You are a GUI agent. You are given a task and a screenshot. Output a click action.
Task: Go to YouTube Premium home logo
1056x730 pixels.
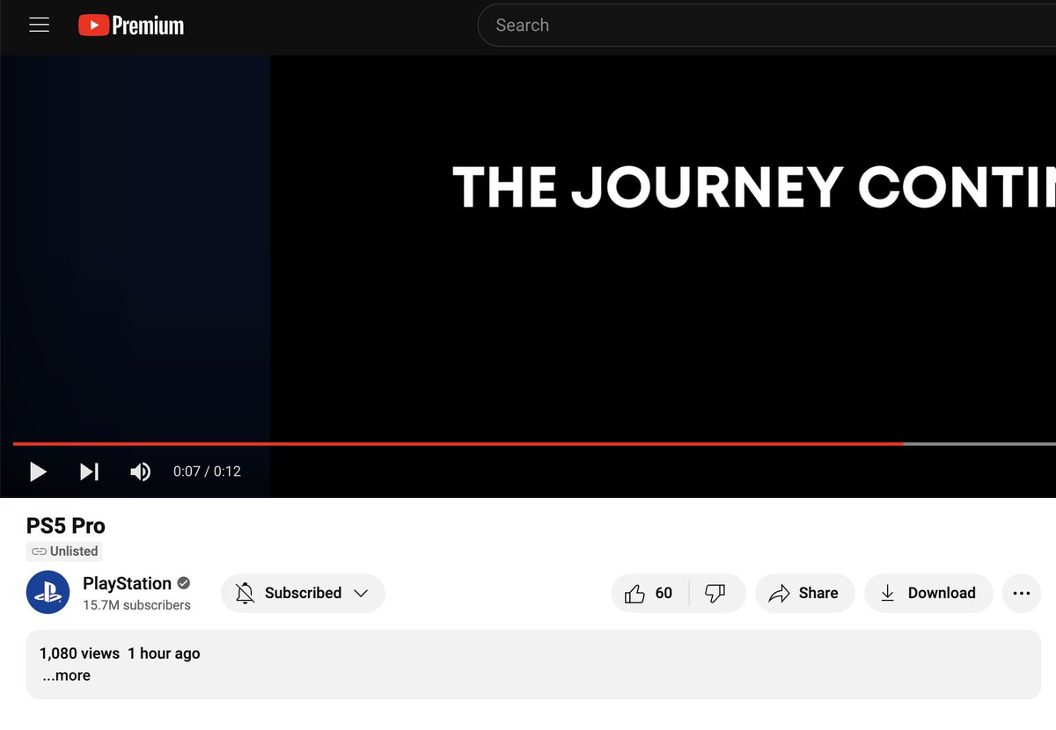click(x=131, y=26)
